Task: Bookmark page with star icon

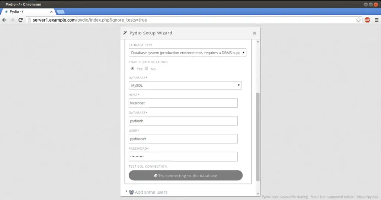Action: [358, 20]
